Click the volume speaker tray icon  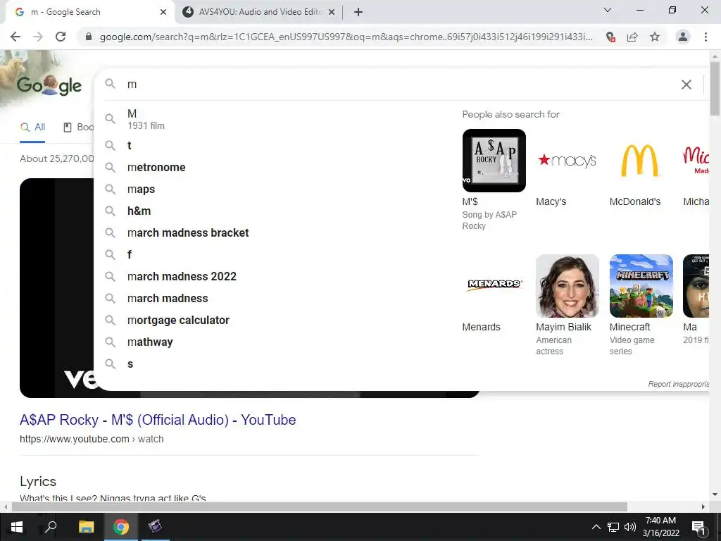click(630, 527)
